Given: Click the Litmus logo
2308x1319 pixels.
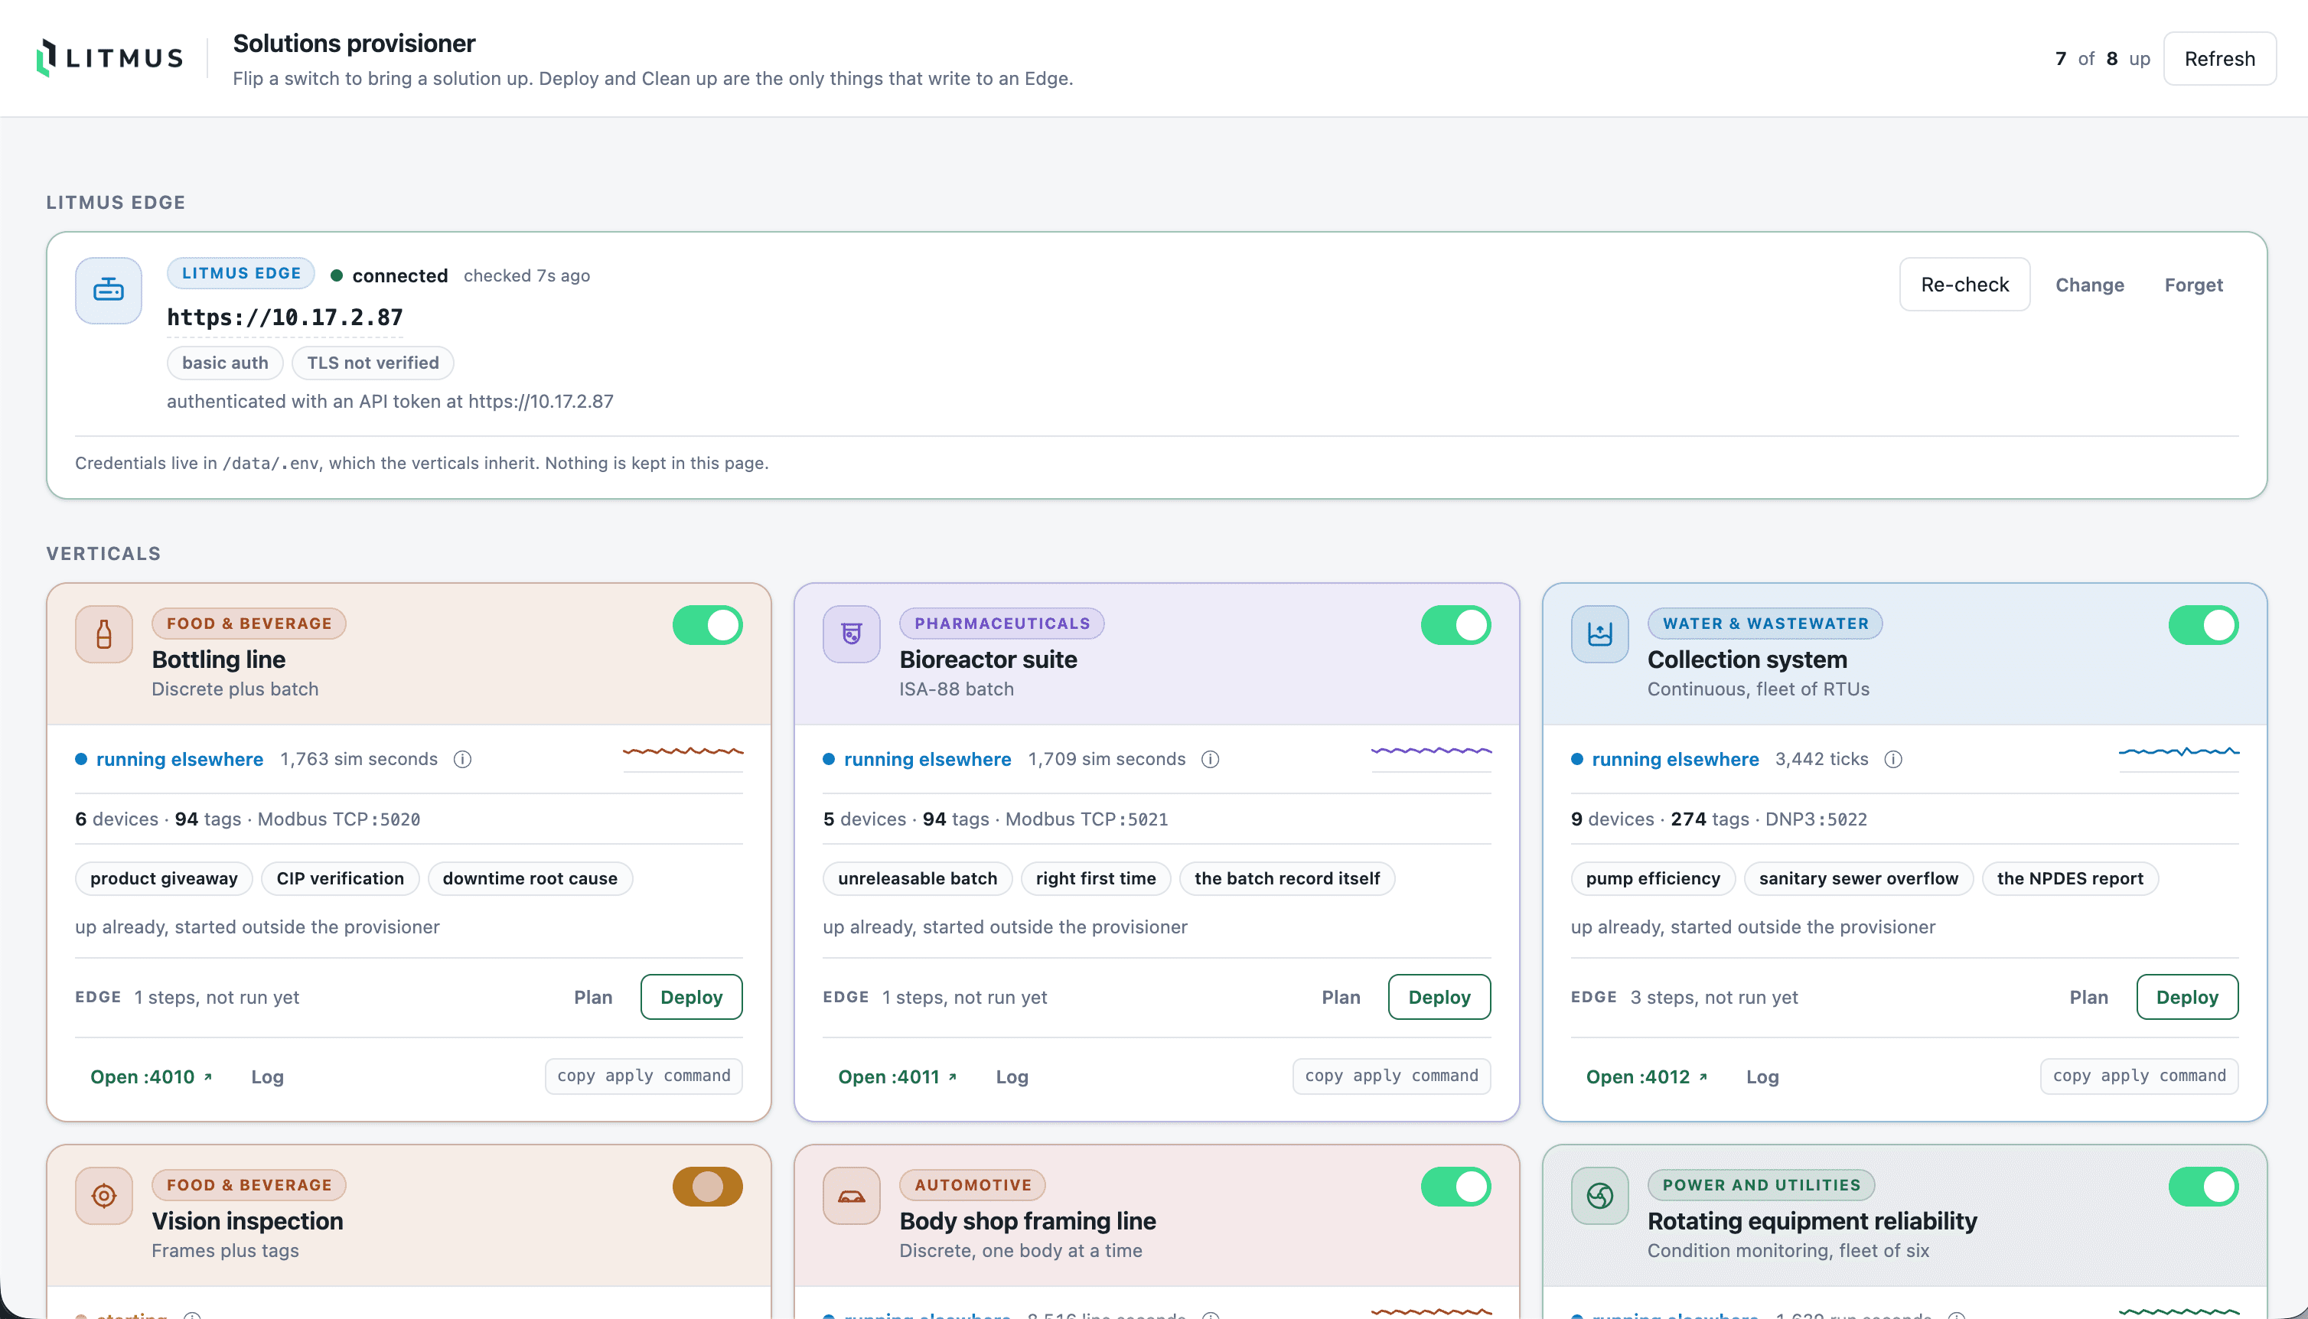Looking at the screenshot, I should pyautogui.click(x=109, y=58).
